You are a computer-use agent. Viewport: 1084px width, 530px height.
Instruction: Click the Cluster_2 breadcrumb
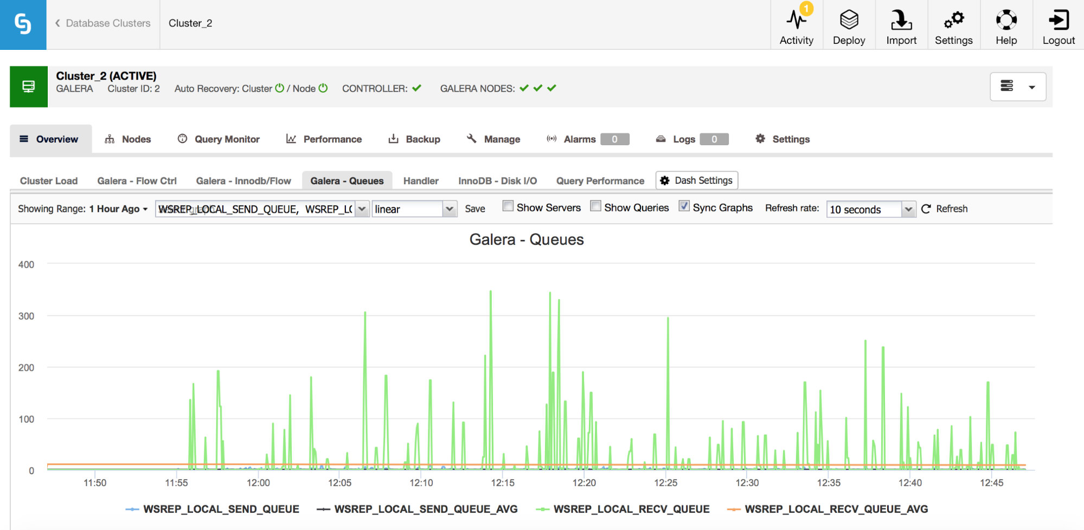point(190,23)
